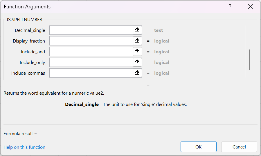
Task: Click the question mark help icon
Action: [230, 7]
